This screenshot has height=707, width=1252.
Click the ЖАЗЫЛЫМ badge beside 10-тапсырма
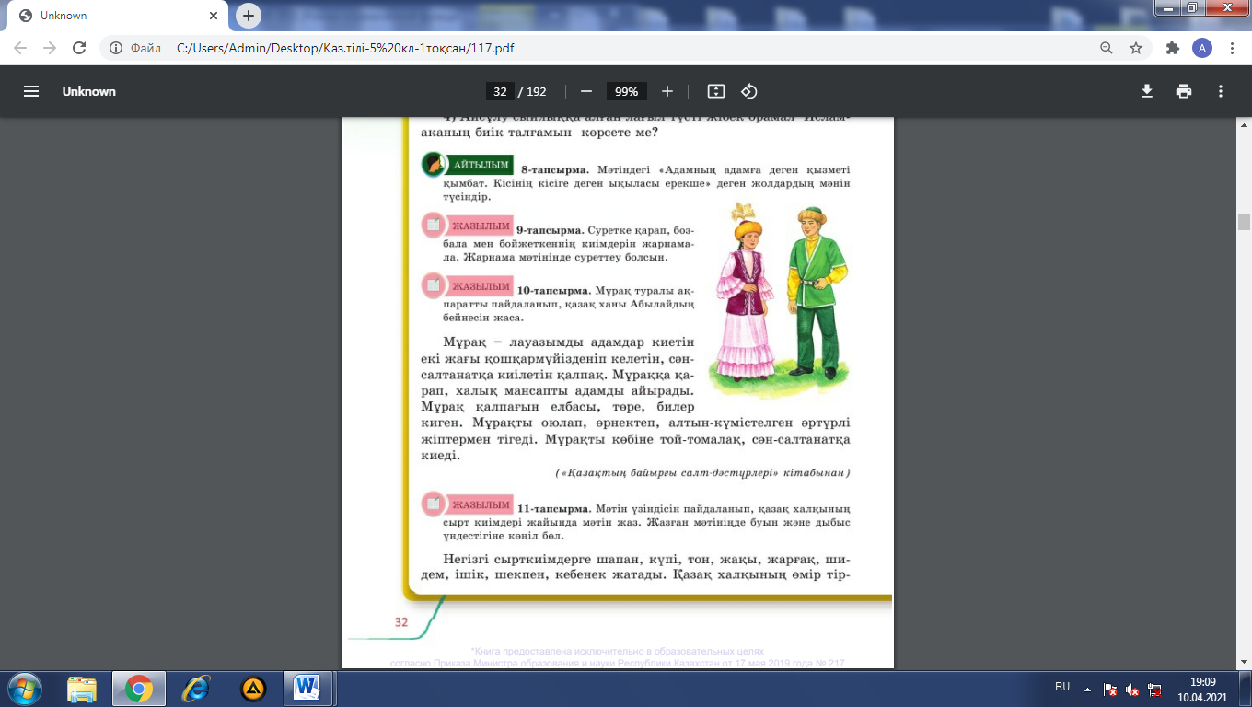467,286
